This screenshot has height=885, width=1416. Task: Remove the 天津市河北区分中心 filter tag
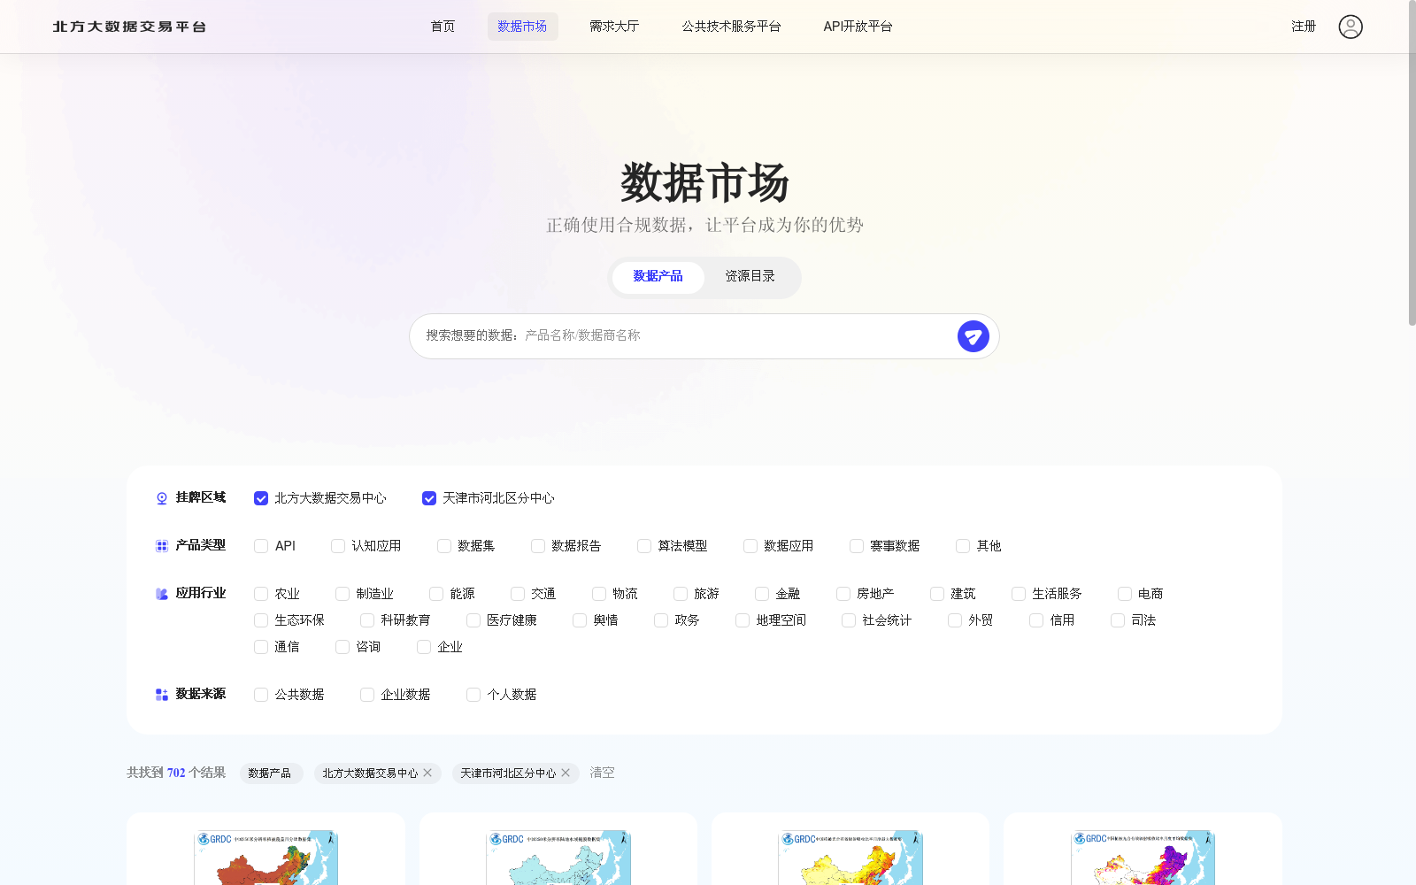tap(566, 773)
